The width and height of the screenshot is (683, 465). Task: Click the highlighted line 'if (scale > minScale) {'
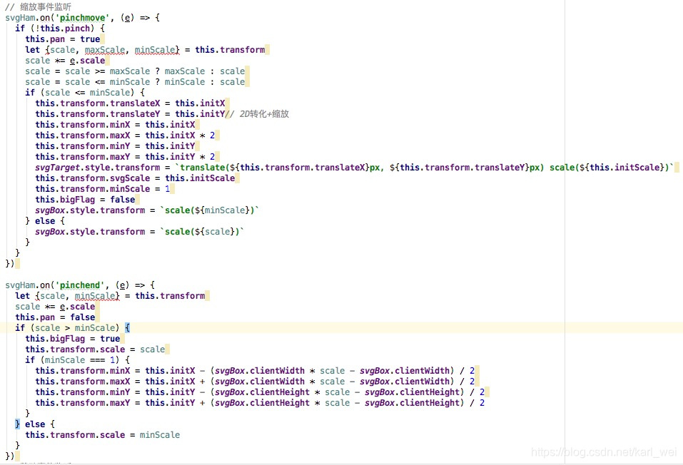pos(72,328)
